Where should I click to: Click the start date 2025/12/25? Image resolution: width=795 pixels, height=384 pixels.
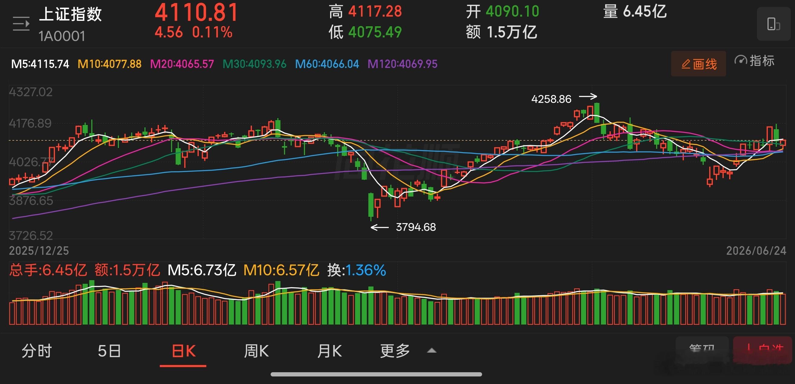pyautogui.click(x=39, y=251)
